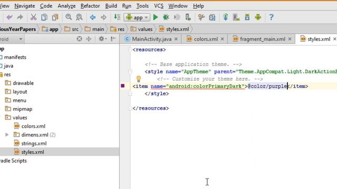This screenshot has height=189, width=337.
Task: Click the Make Project build icon
Action: pos(117,17)
